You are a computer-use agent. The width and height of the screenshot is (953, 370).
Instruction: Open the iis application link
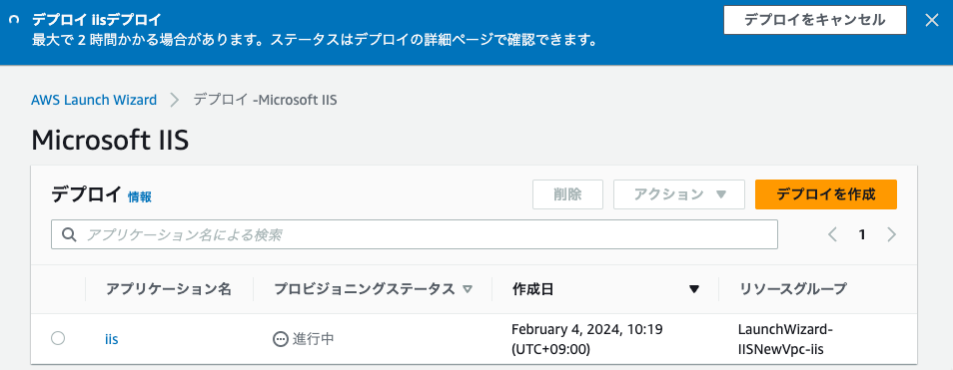(111, 339)
